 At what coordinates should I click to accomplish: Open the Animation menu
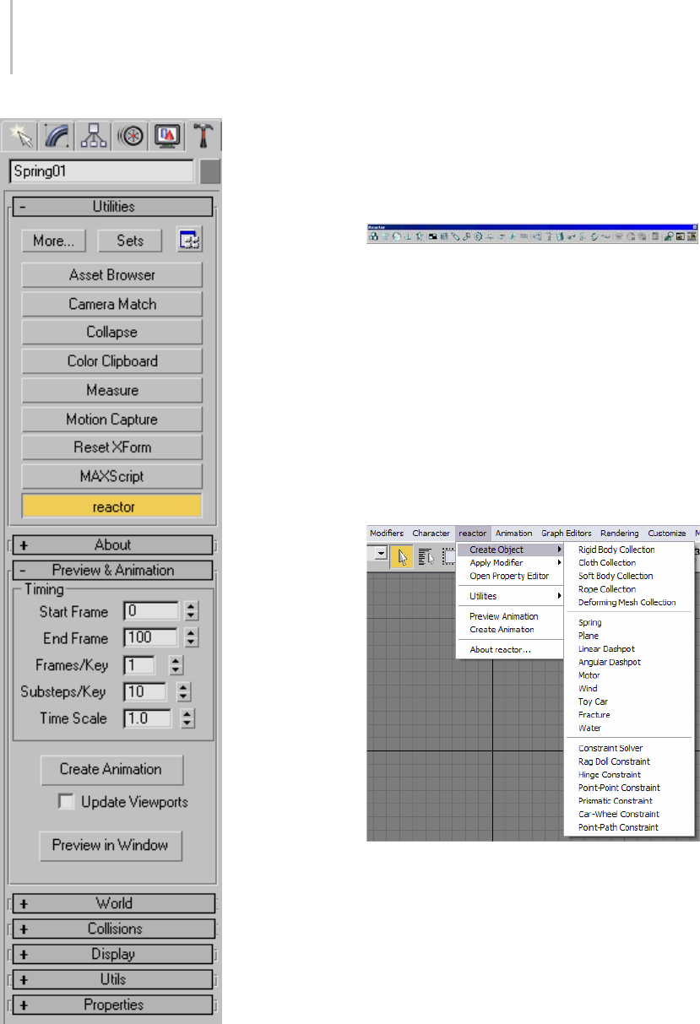coord(513,534)
